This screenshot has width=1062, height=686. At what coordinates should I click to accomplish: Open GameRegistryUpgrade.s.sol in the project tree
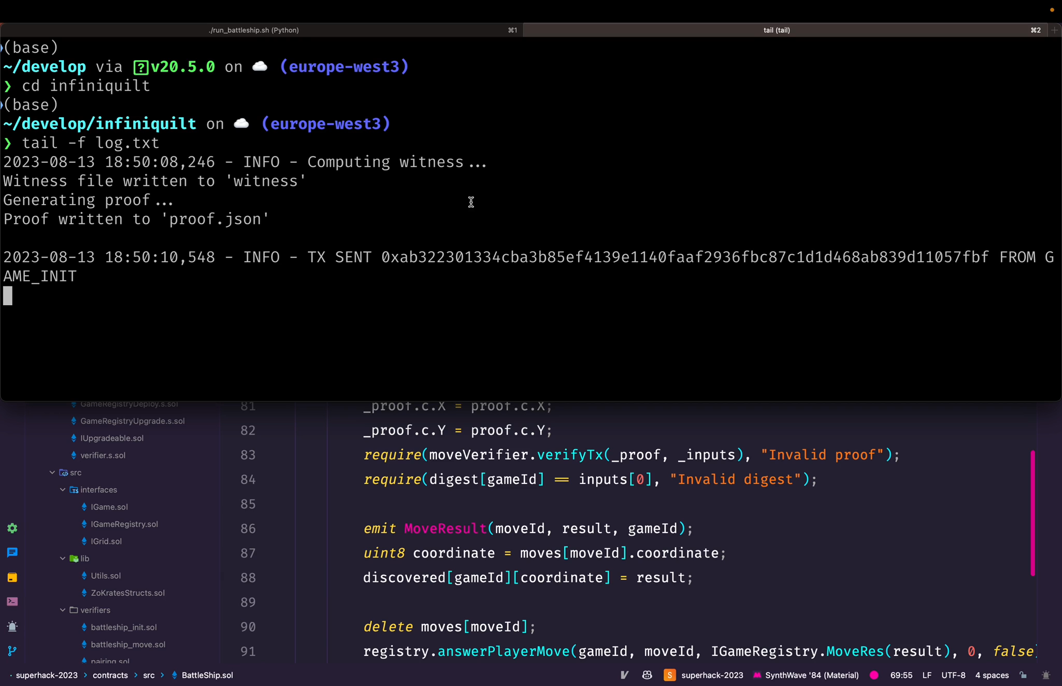[132, 421]
